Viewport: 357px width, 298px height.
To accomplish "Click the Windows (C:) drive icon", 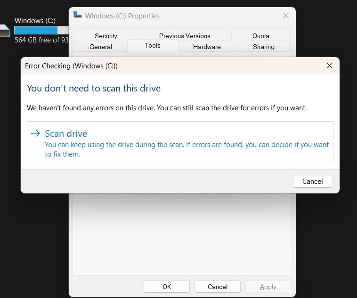I will tap(4, 31).
